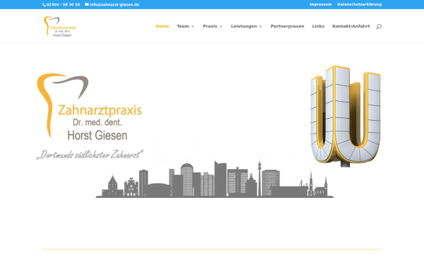424x265 pixels.
Task: Expand the Leistungen dropdown chevron
Action: (x=261, y=27)
